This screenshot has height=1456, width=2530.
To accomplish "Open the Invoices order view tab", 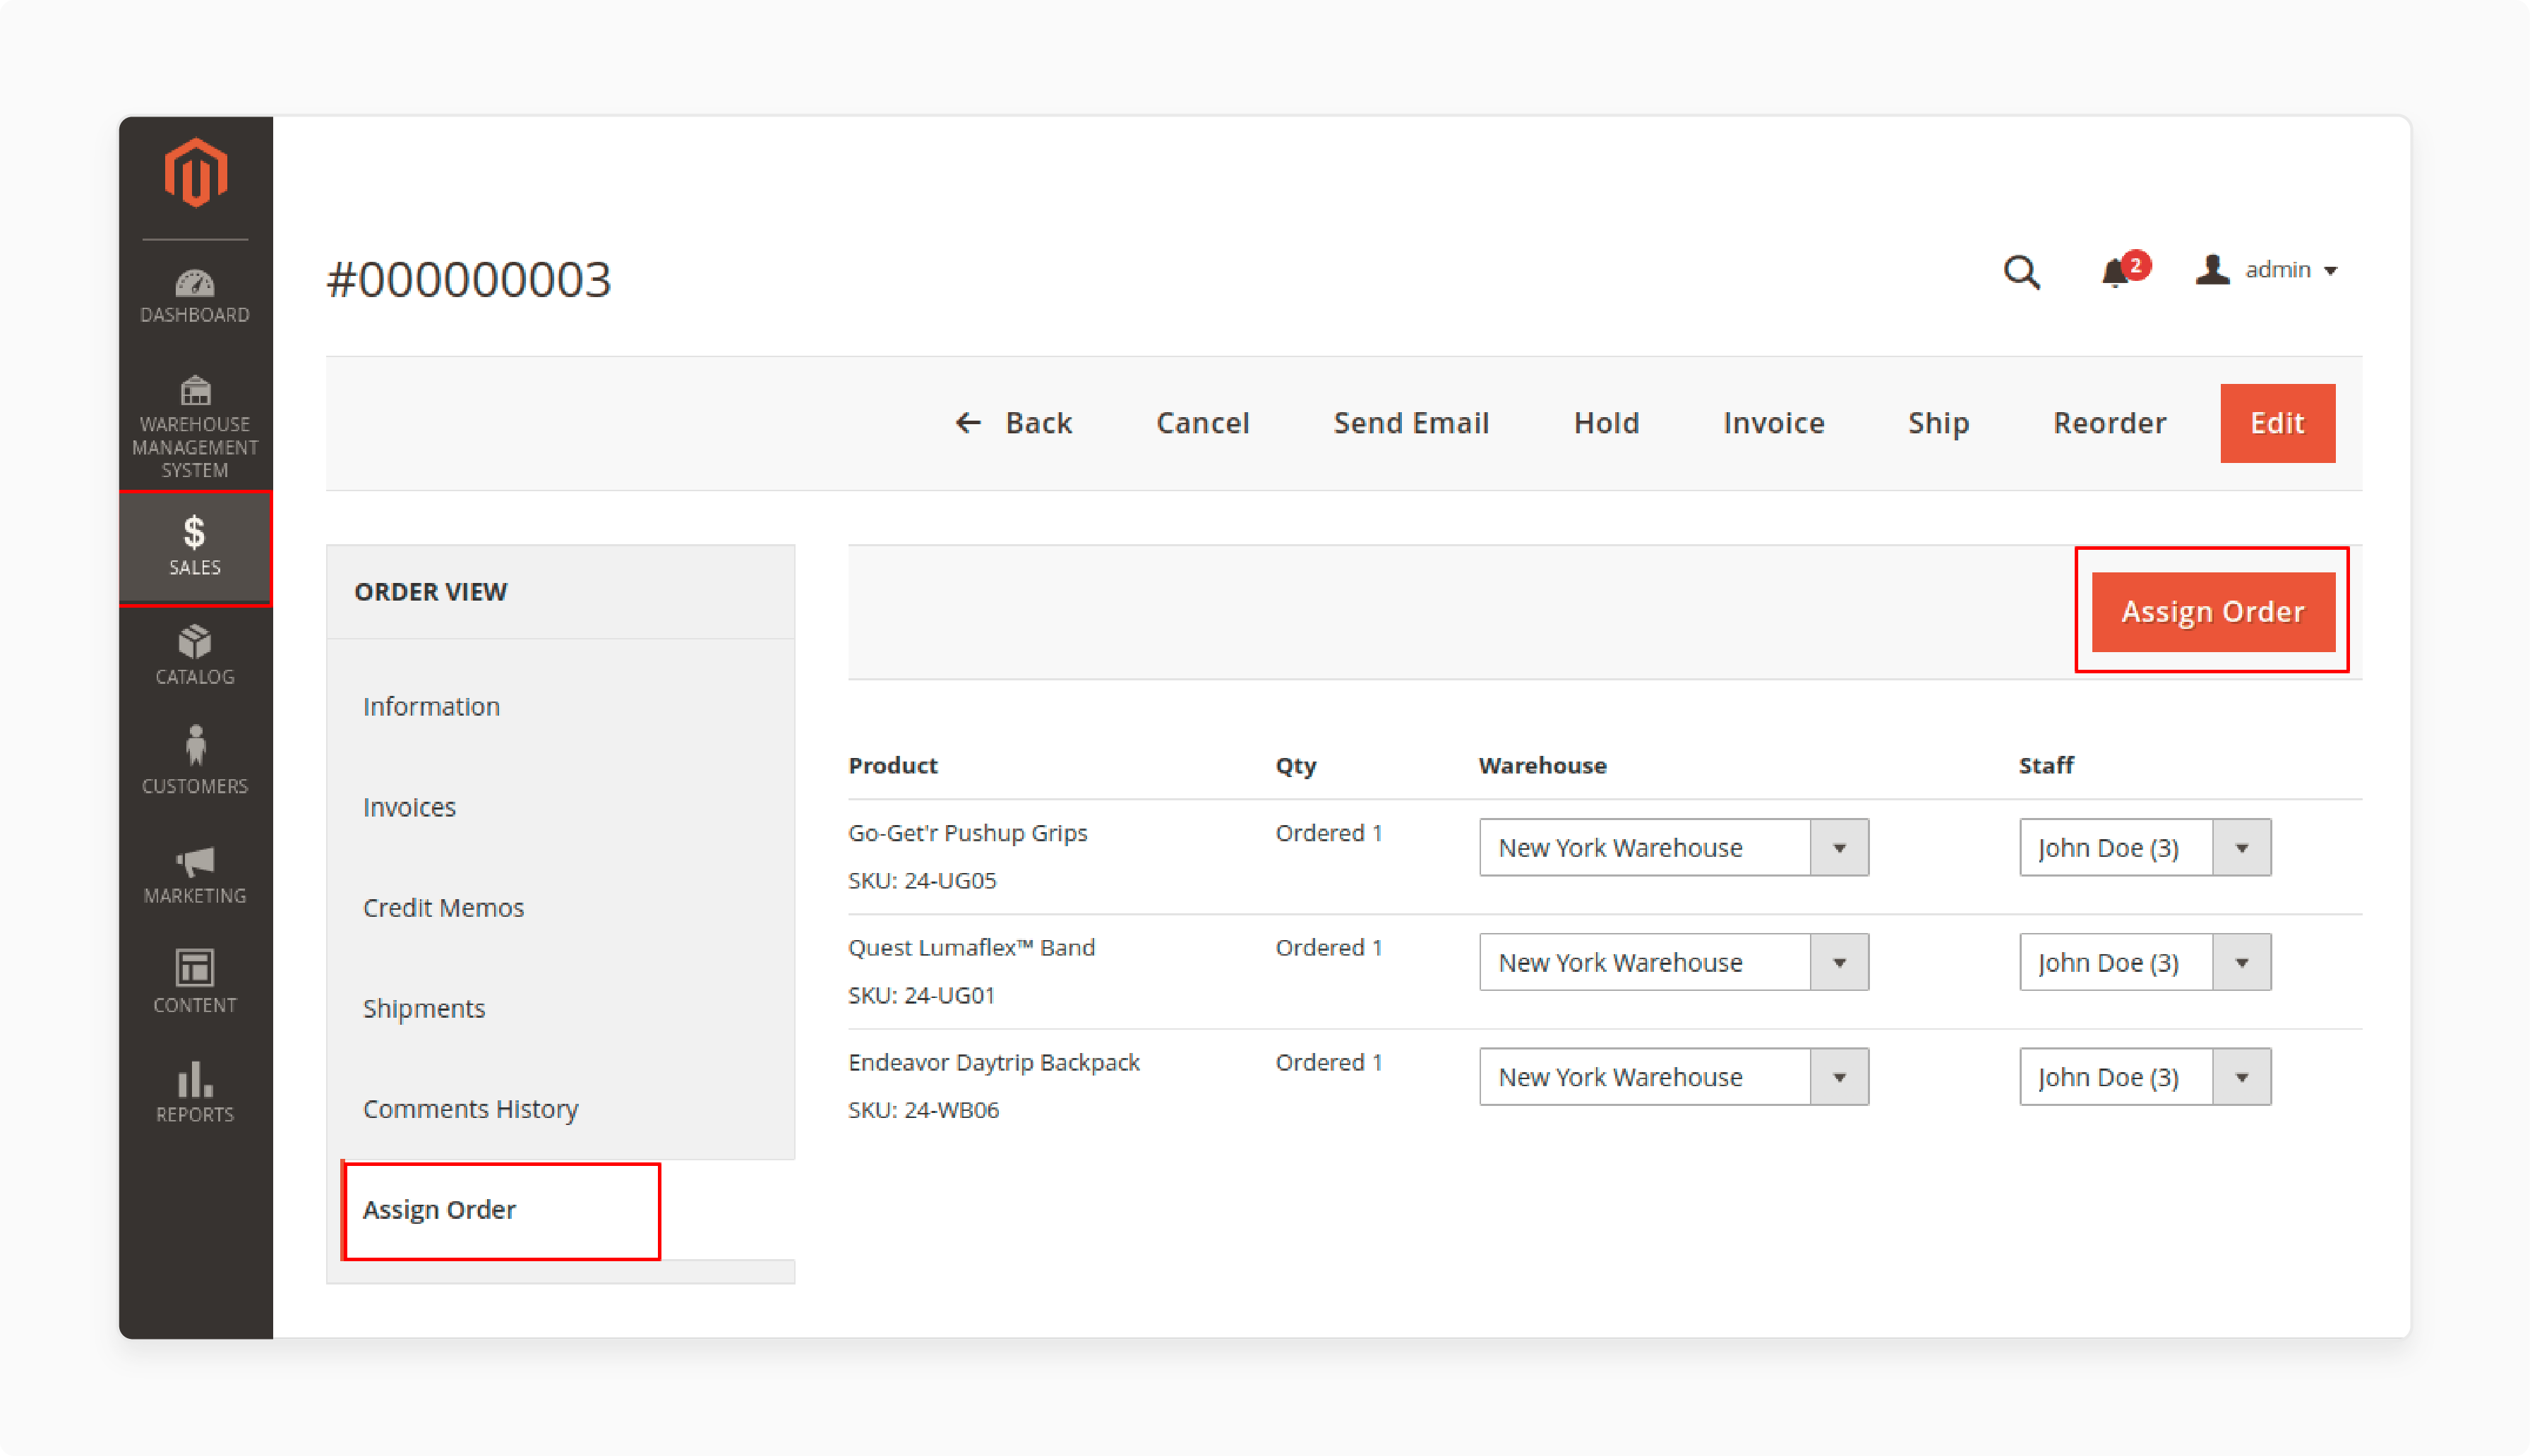I will point(409,807).
